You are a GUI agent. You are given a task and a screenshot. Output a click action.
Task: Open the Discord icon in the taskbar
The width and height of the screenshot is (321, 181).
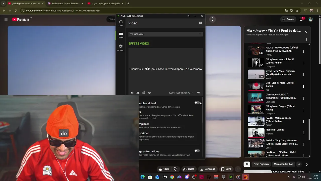point(187,177)
